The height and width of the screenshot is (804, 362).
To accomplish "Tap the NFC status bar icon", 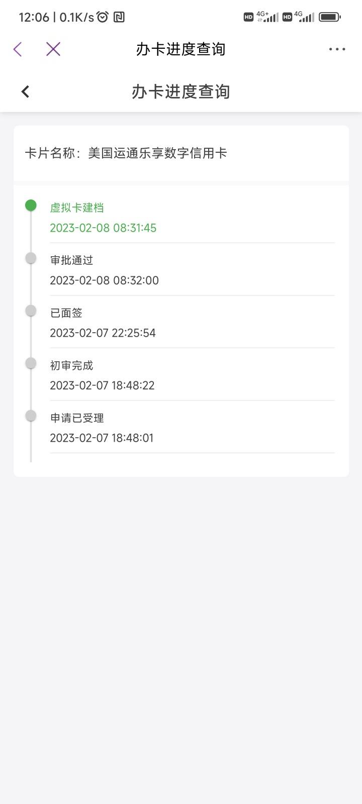I will pos(119,17).
